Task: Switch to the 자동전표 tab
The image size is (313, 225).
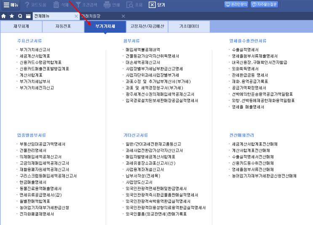Action: click(63, 27)
